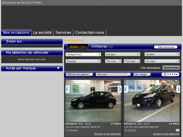This screenshot has height=137, width=183.
Task: Go to results page 2
Action: tap(168, 74)
